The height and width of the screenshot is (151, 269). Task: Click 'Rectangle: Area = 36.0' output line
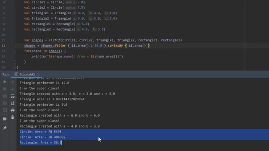(40, 143)
